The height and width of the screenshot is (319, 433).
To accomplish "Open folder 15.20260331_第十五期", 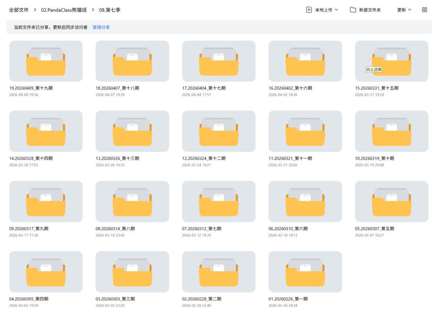I will pyautogui.click(x=391, y=61).
